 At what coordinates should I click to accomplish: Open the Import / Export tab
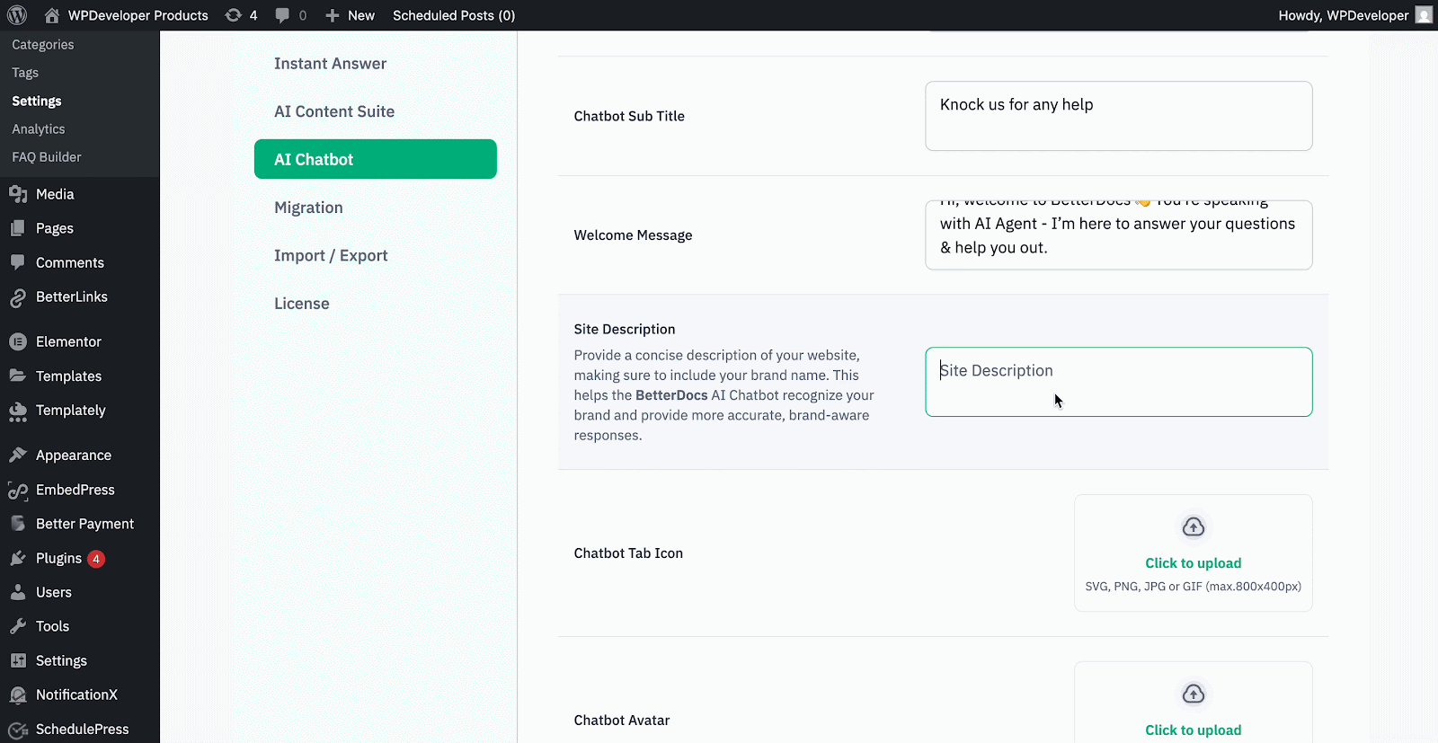point(331,255)
